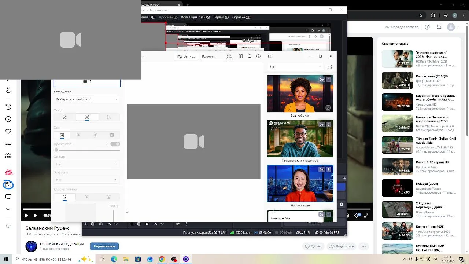Select the Не заполнено scene thumbnail
Screen dimensions: 469x264
pyautogui.click(x=300, y=183)
